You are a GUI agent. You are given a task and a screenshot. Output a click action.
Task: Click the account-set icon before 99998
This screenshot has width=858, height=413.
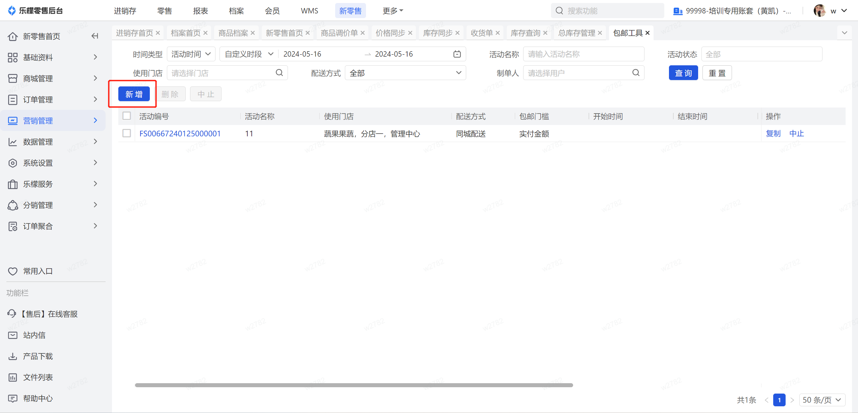tap(678, 11)
